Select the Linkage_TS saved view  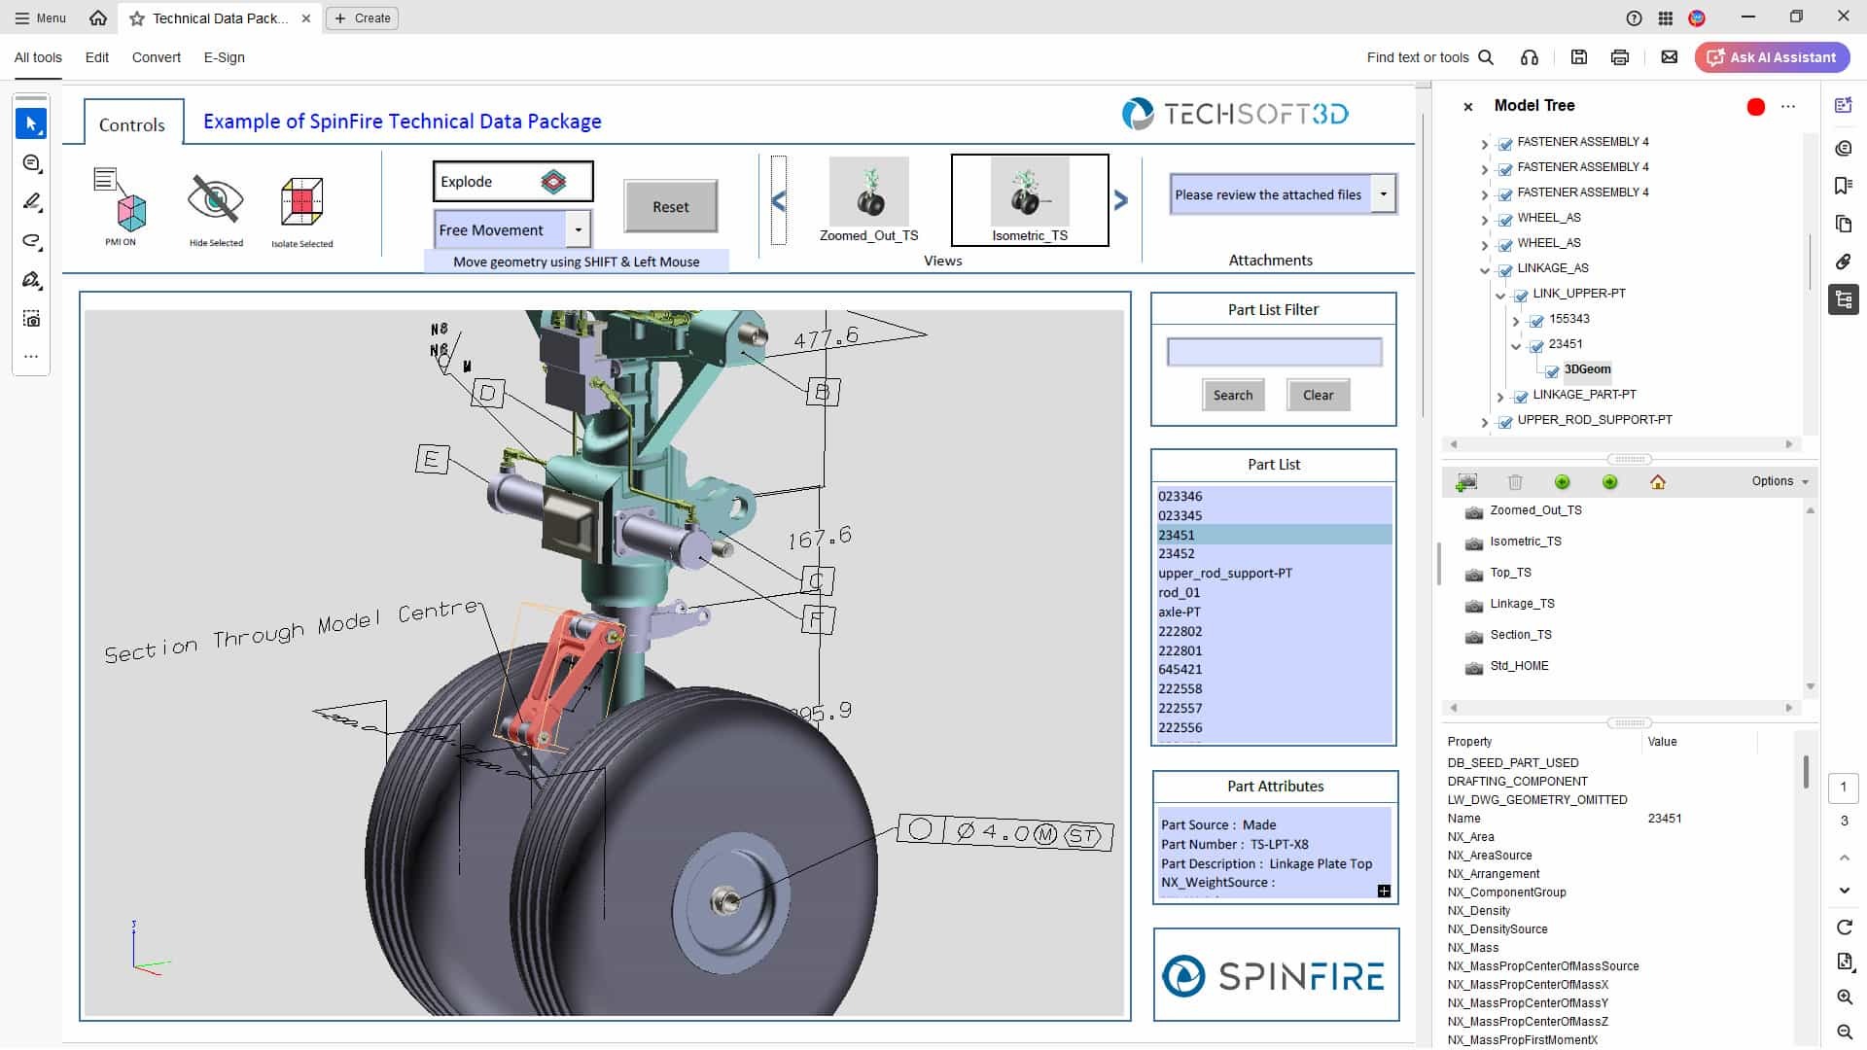[1522, 604]
